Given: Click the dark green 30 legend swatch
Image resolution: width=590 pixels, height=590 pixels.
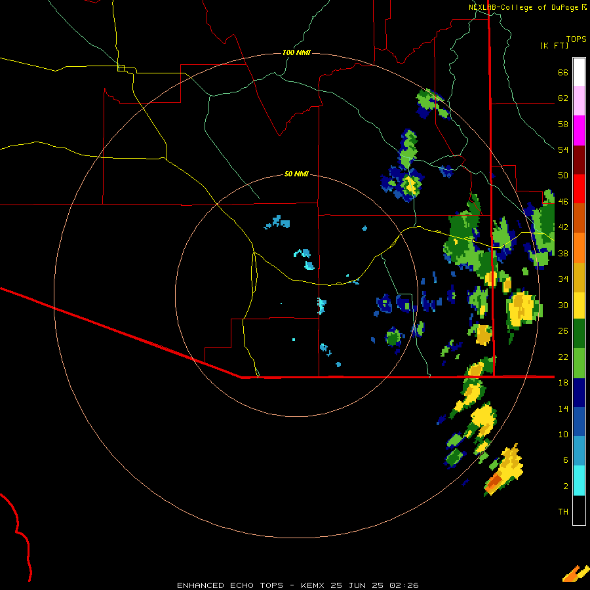Looking at the screenshot, I should pyautogui.click(x=579, y=334).
